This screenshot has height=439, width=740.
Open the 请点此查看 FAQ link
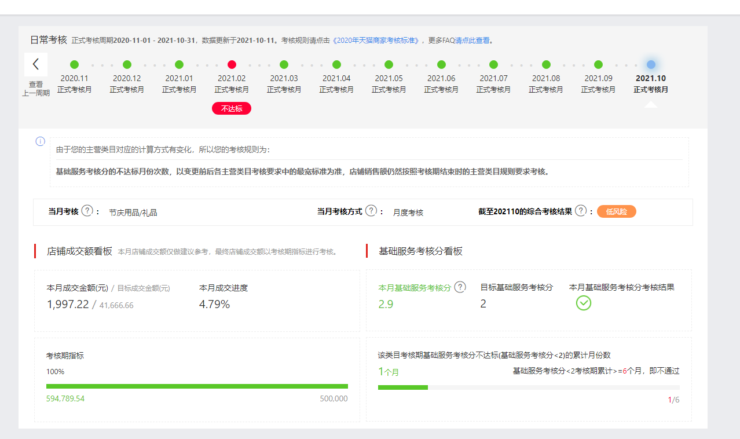tap(472, 41)
